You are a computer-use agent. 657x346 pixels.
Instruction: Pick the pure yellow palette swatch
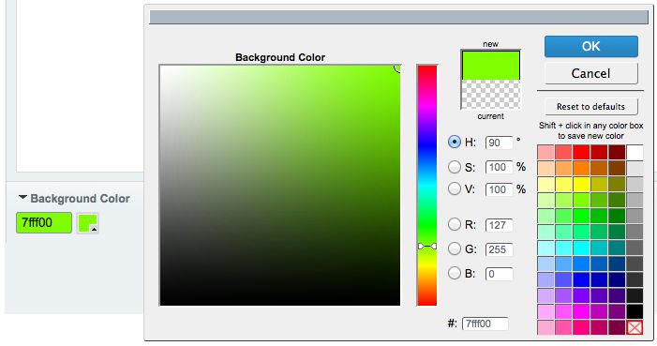(581, 184)
